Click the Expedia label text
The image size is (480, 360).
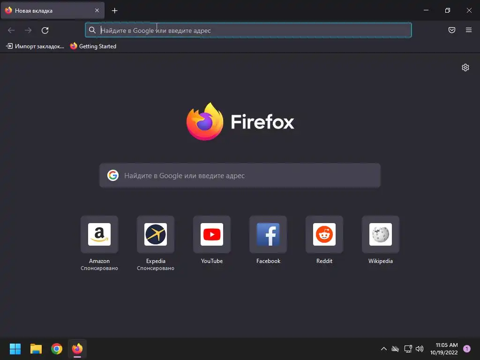point(156,261)
